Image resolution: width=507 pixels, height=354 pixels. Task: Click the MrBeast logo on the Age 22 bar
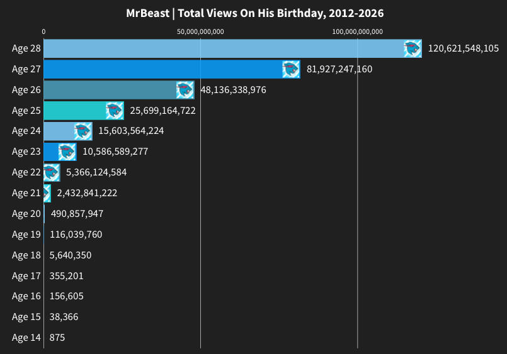tap(52, 173)
